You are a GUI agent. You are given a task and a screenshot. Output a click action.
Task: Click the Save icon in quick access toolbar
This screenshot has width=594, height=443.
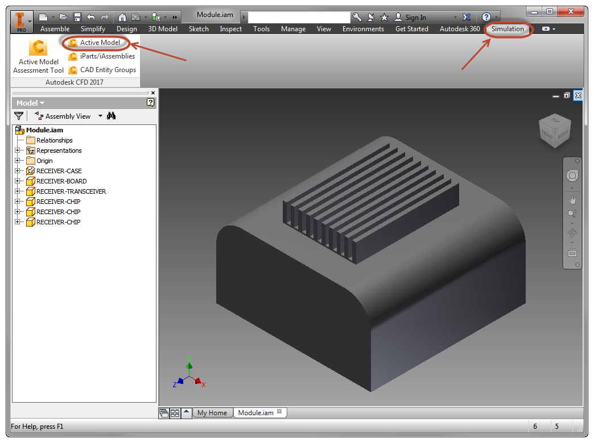77,17
